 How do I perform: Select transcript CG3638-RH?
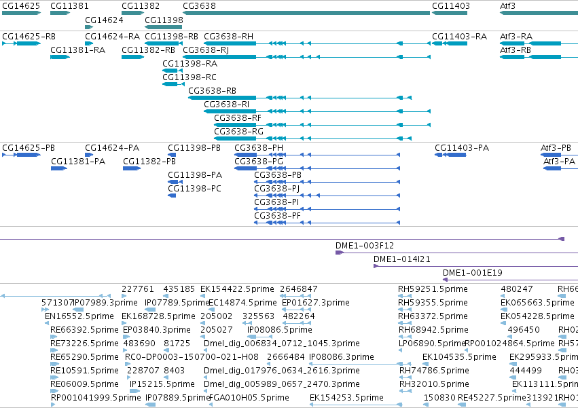[317, 43]
